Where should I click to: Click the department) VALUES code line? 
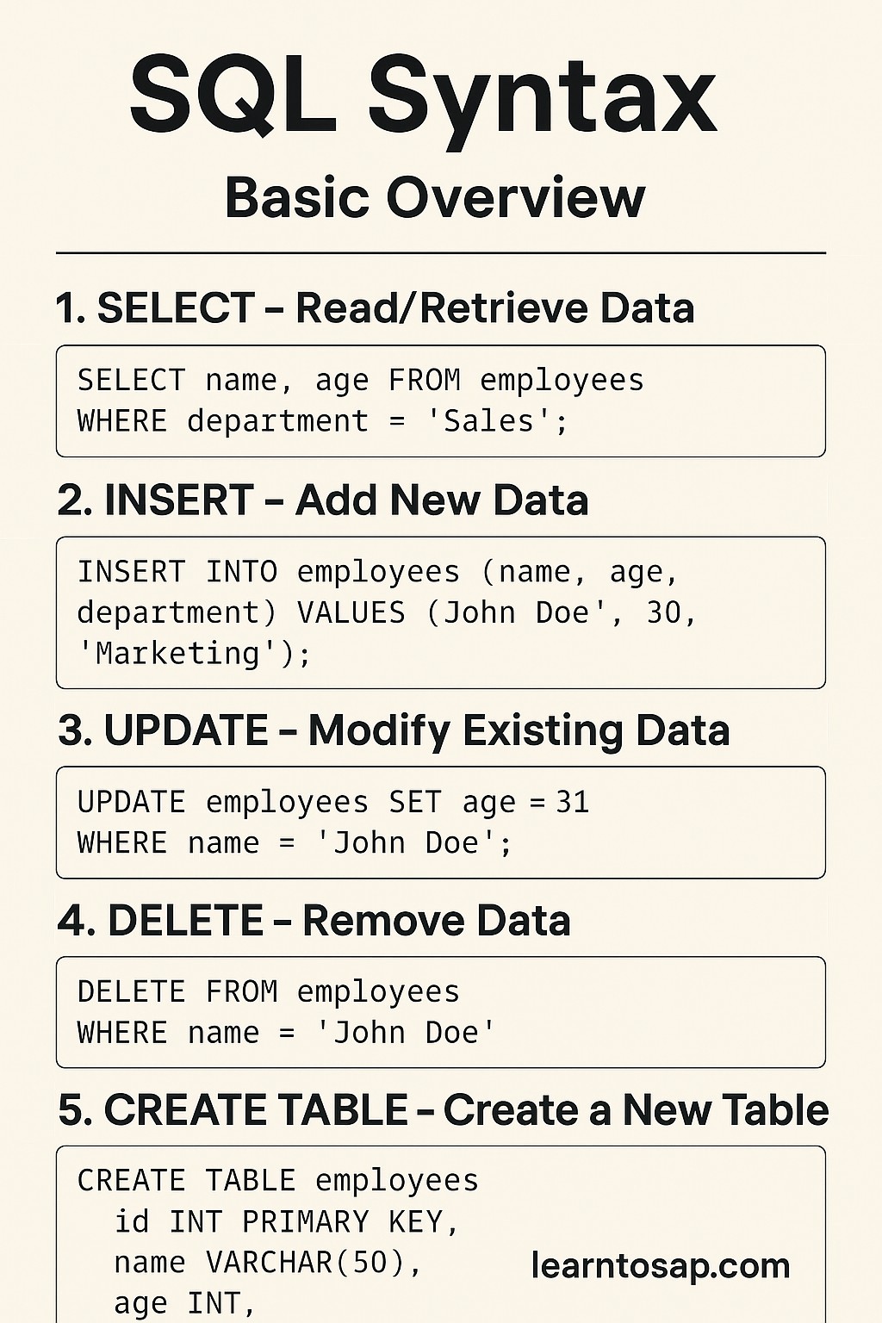click(387, 613)
